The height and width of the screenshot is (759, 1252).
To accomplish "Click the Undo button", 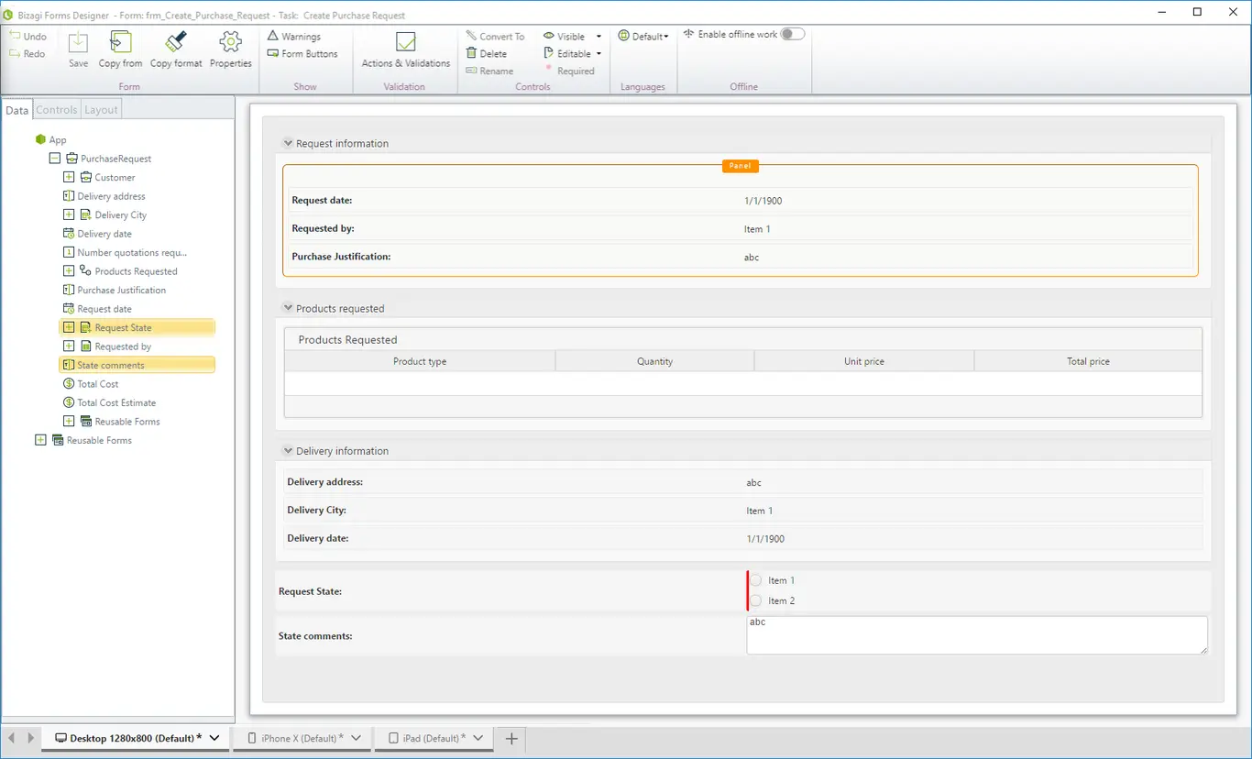I will [x=27, y=36].
